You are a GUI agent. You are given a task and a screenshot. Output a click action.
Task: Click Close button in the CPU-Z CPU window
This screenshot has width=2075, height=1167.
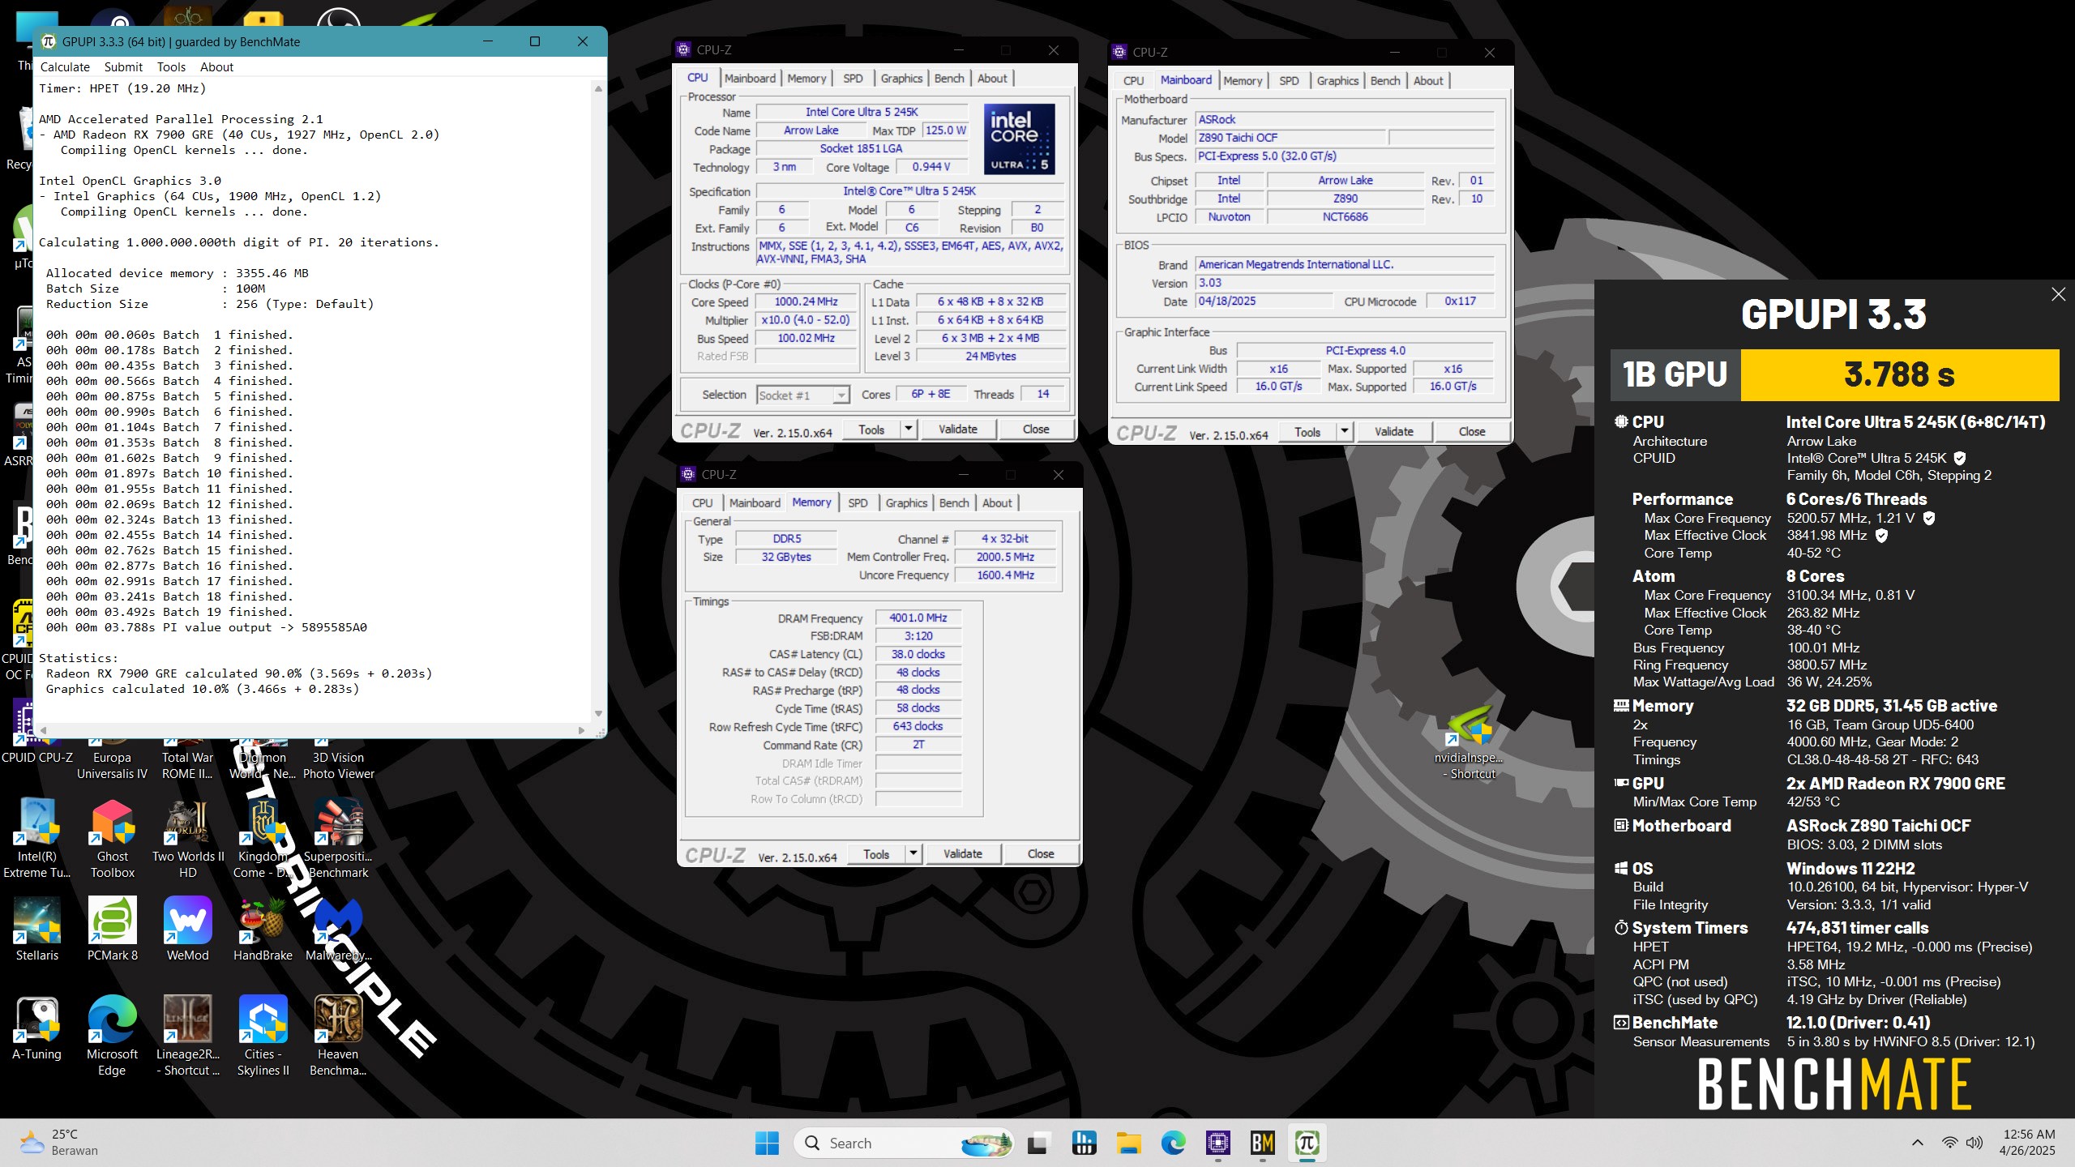point(1036,430)
